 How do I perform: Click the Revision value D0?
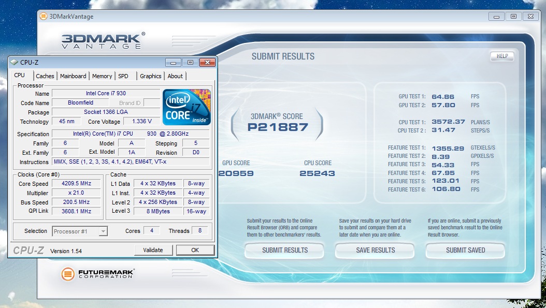pyautogui.click(x=196, y=152)
